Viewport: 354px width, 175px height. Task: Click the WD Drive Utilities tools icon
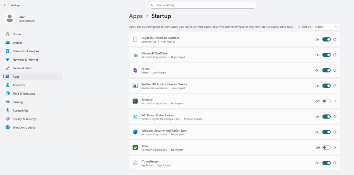click(x=135, y=117)
